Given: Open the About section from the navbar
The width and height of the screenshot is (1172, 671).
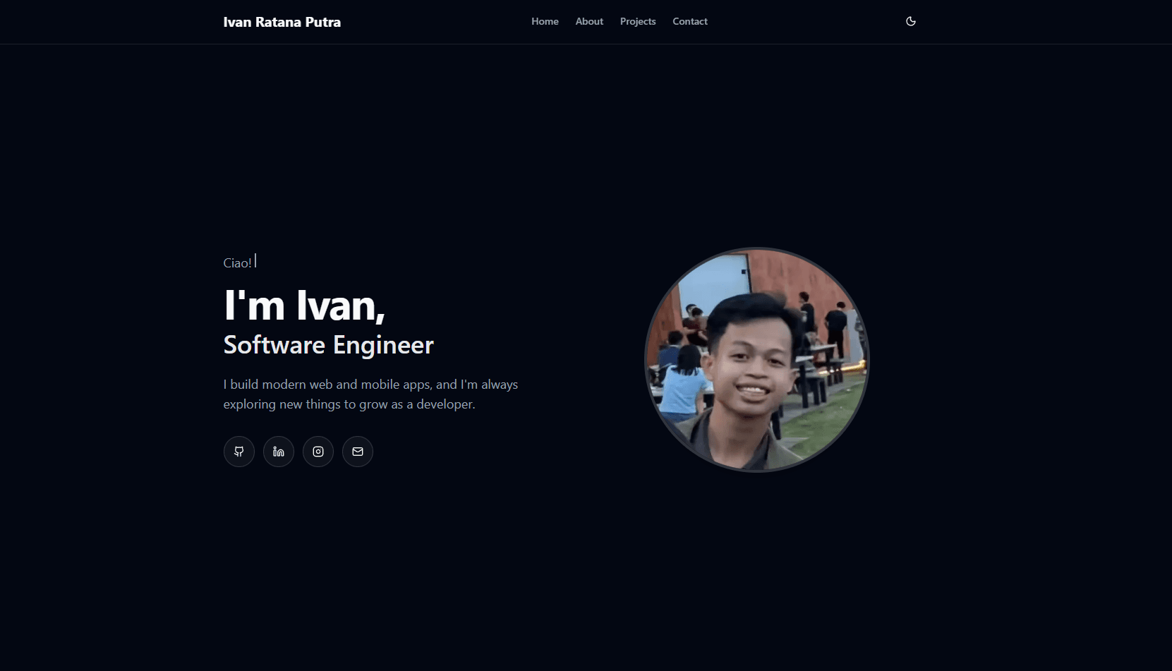Looking at the screenshot, I should pyautogui.click(x=589, y=21).
